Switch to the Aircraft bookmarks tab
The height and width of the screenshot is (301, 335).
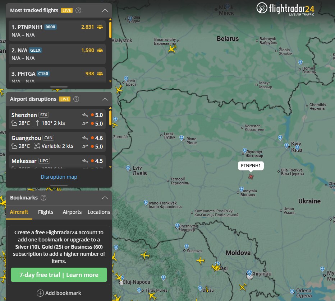(x=19, y=212)
